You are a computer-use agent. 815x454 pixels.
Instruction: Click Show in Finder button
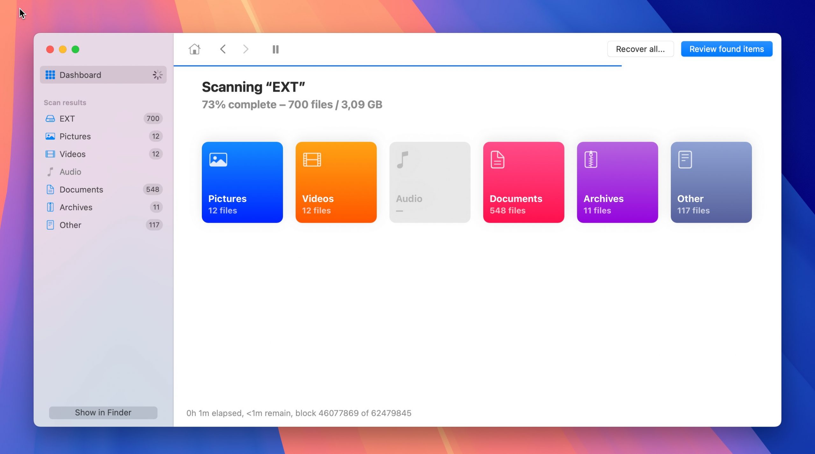(103, 412)
